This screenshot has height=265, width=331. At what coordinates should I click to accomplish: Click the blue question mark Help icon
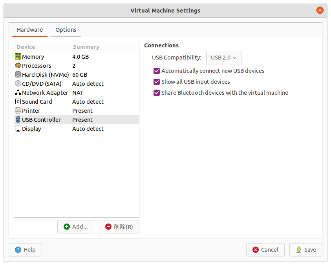(x=18, y=250)
